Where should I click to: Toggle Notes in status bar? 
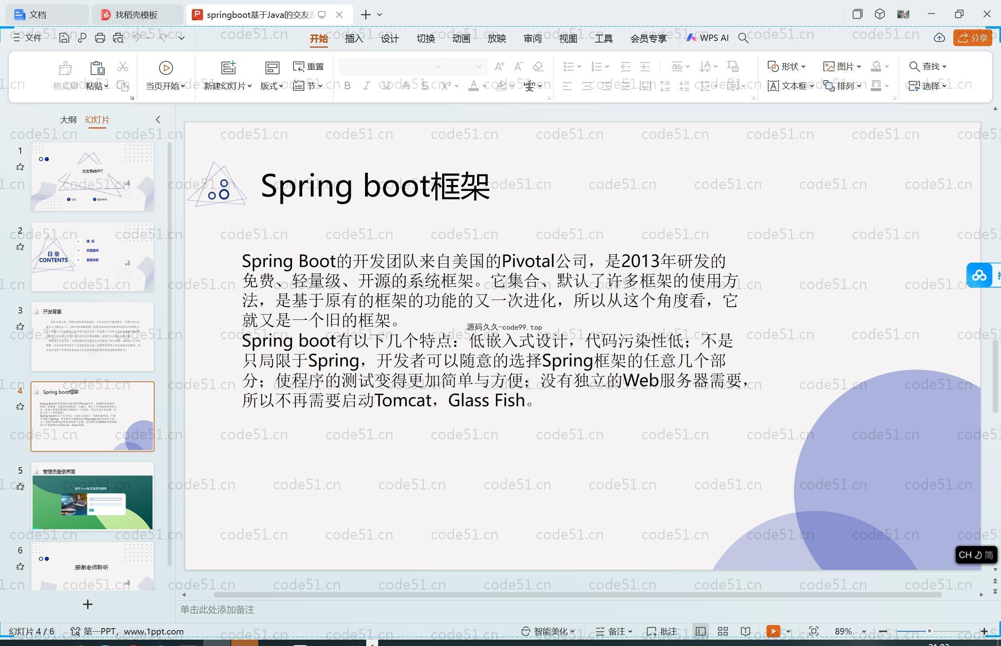614,631
